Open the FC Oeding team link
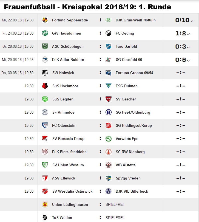 click(125, 33)
